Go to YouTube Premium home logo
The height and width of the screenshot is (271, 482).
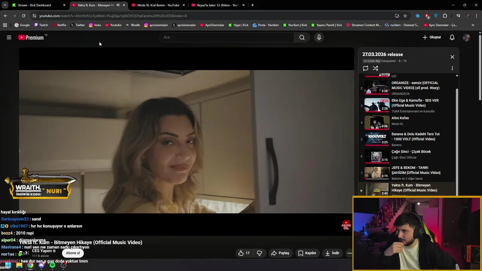[x=31, y=37]
